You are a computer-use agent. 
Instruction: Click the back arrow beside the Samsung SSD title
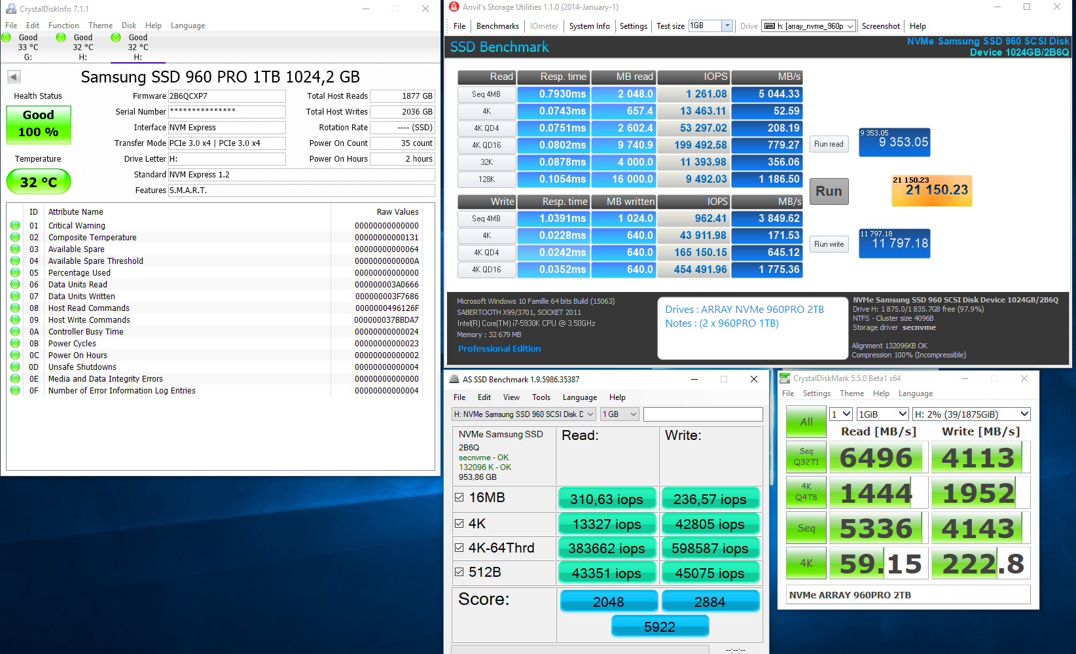(14, 77)
